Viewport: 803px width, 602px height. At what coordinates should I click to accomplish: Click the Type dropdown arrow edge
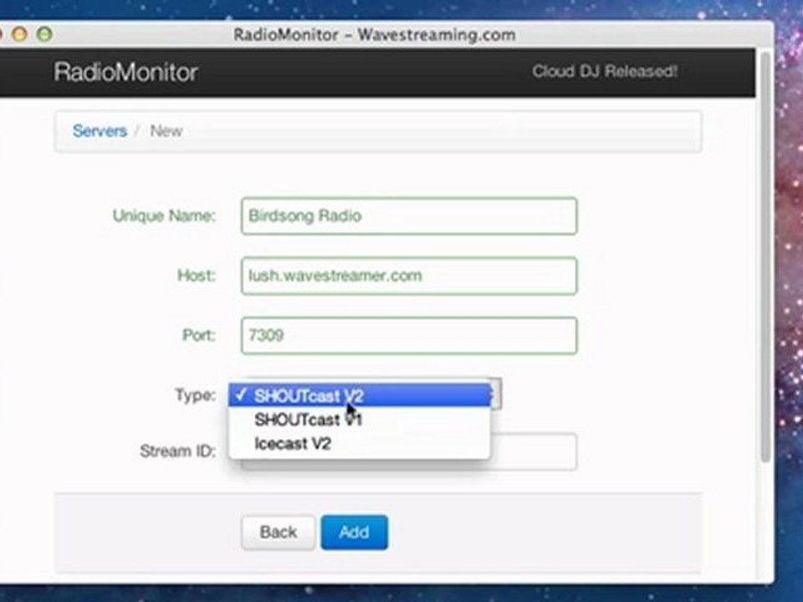496,394
